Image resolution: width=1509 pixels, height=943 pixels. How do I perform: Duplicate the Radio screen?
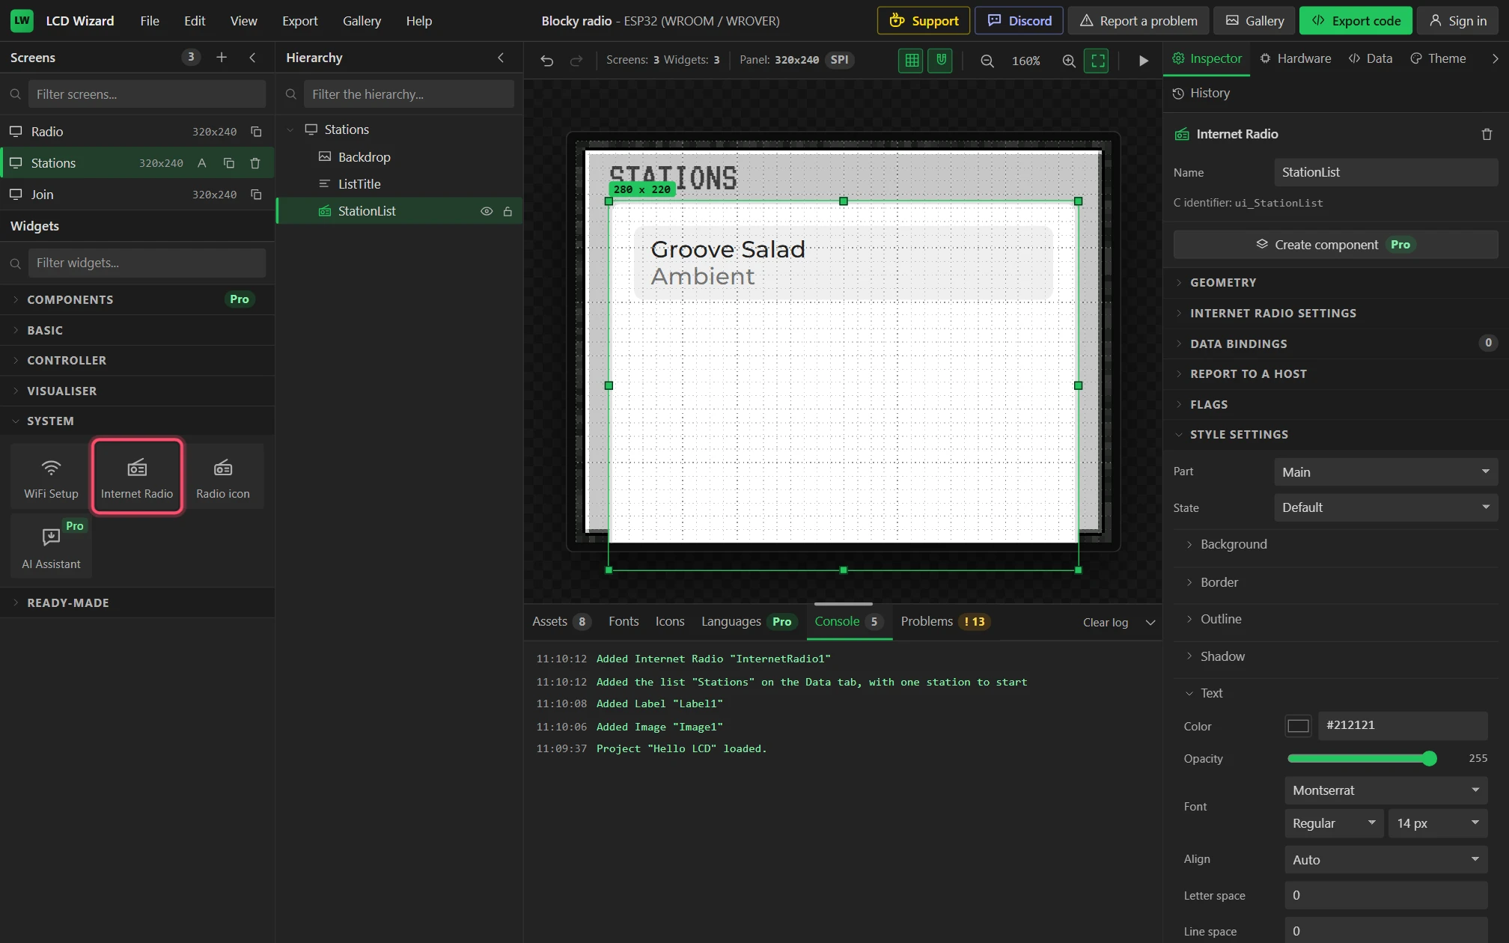click(x=256, y=132)
